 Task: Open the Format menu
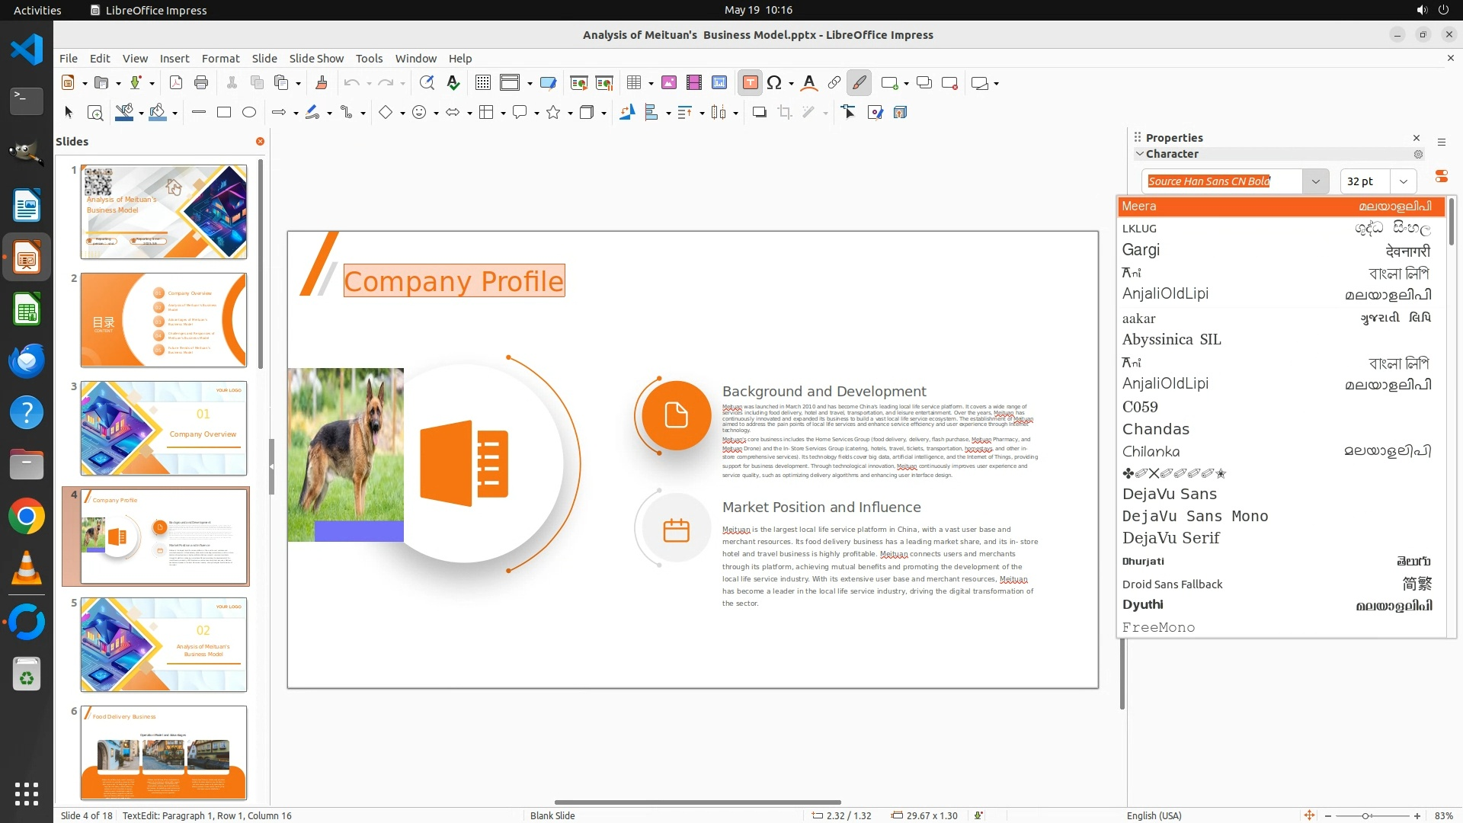pos(220,59)
